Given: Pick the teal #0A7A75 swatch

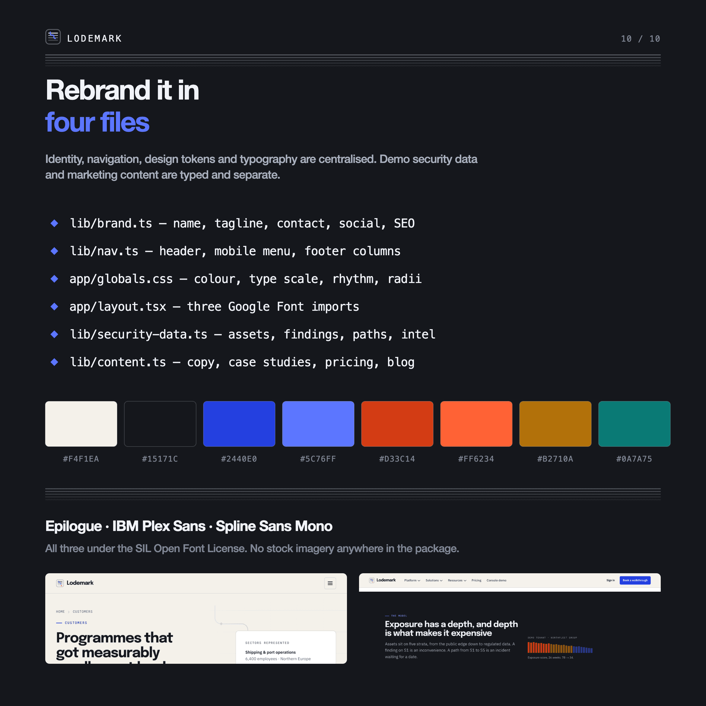Looking at the screenshot, I should click(634, 424).
